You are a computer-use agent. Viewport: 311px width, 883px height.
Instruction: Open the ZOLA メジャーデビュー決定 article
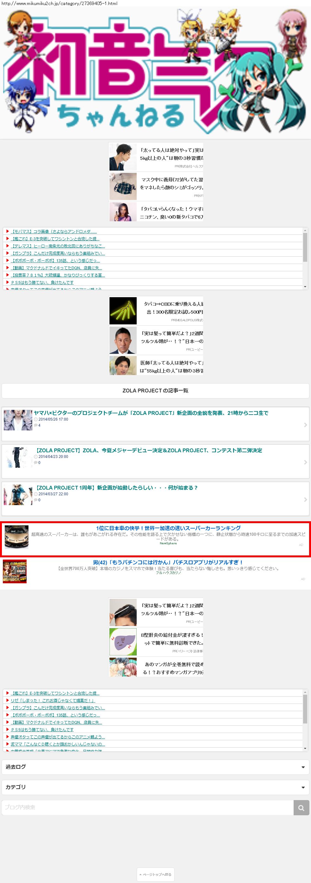(x=149, y=450)
